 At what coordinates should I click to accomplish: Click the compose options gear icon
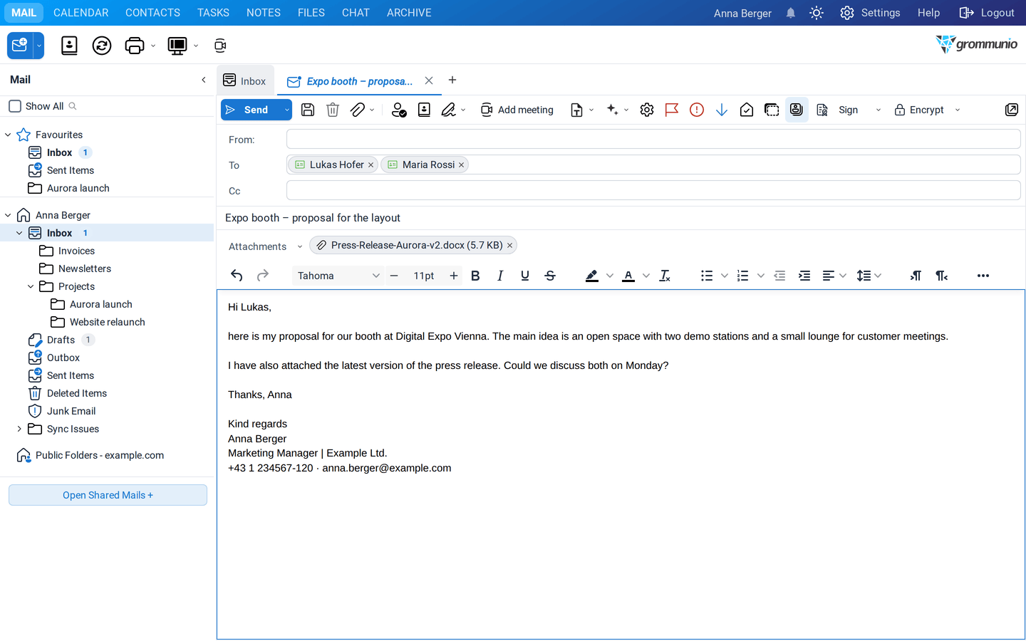click(x=647, y=110)
